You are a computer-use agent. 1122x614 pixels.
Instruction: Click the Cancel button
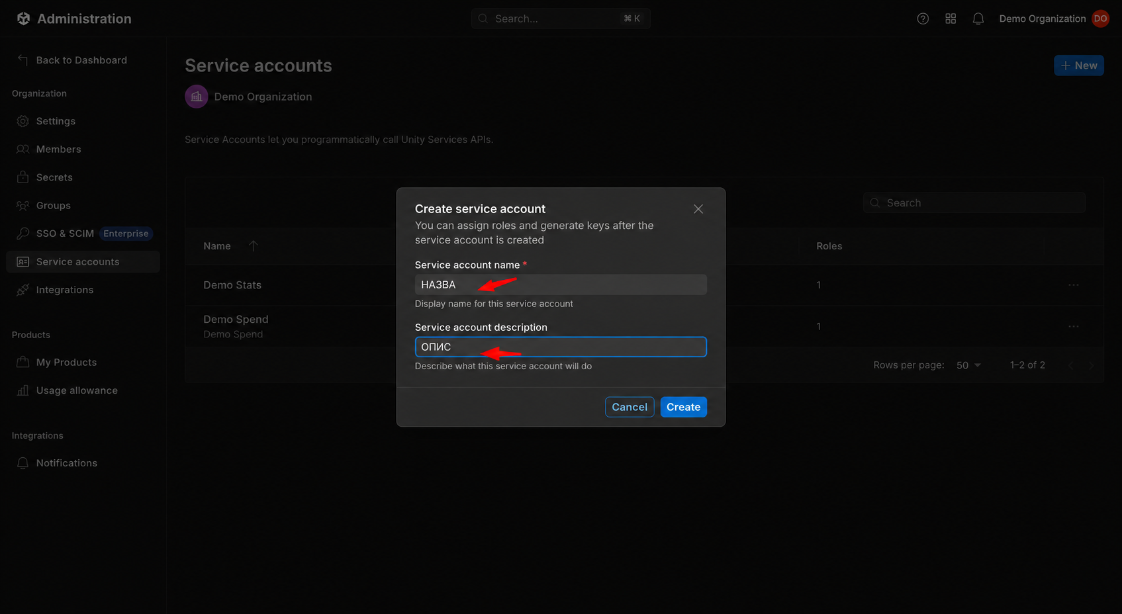click(630, 407)
